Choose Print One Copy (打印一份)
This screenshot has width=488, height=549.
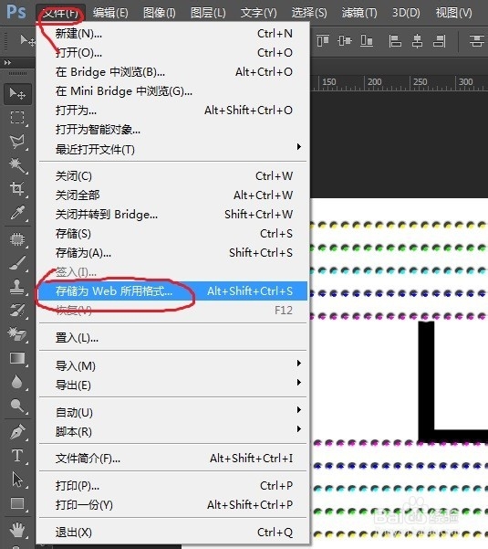172,505
